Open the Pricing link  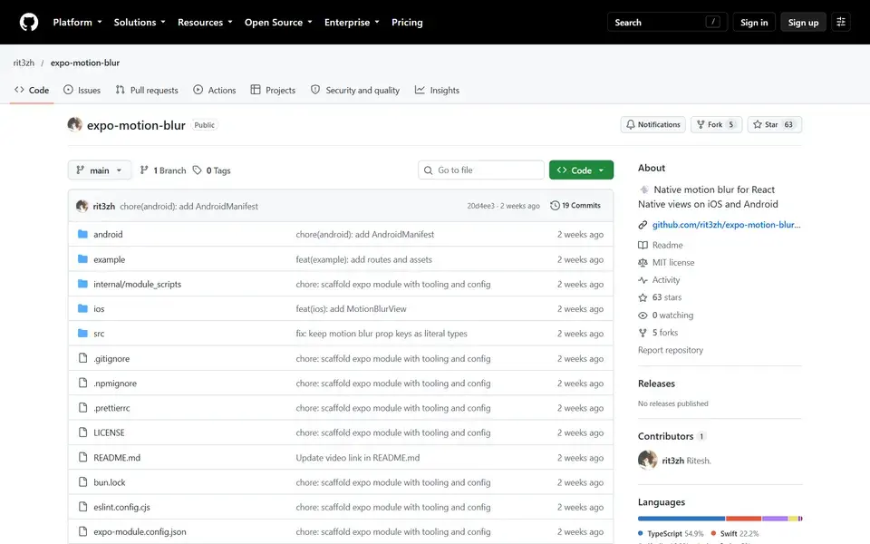tap(407, 22)
